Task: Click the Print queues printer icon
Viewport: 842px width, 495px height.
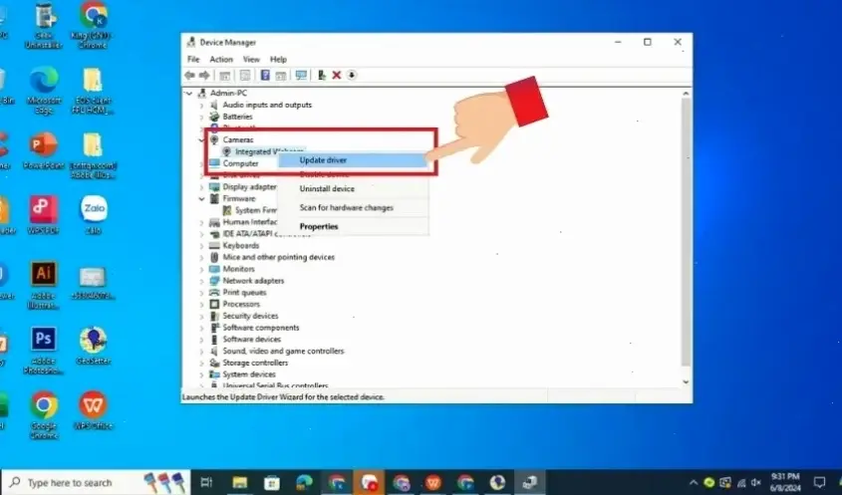Action: coord(214,292)
